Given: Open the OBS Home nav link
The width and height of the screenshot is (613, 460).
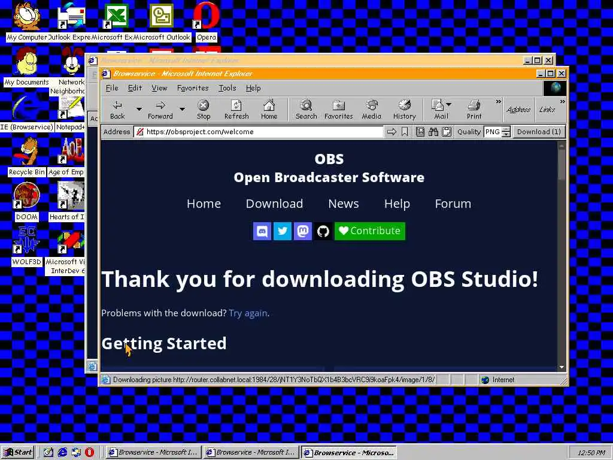Looking at the screenshot, I should coord(204,204).
